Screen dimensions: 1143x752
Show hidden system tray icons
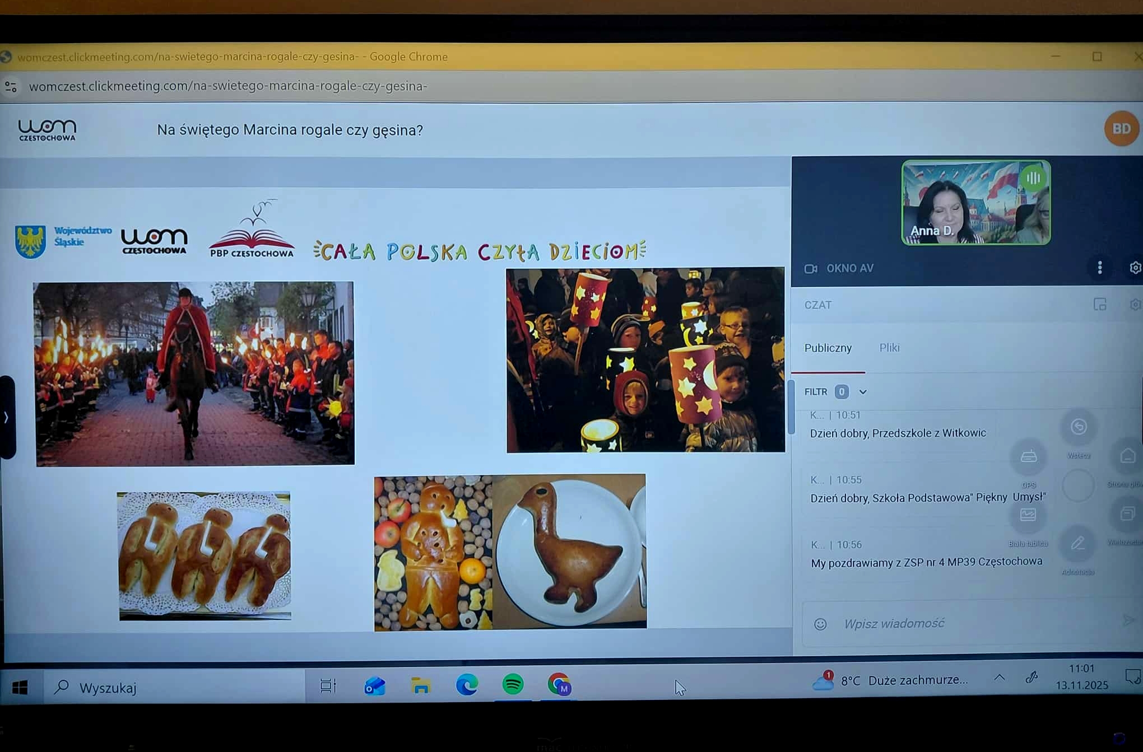(999, 678)
